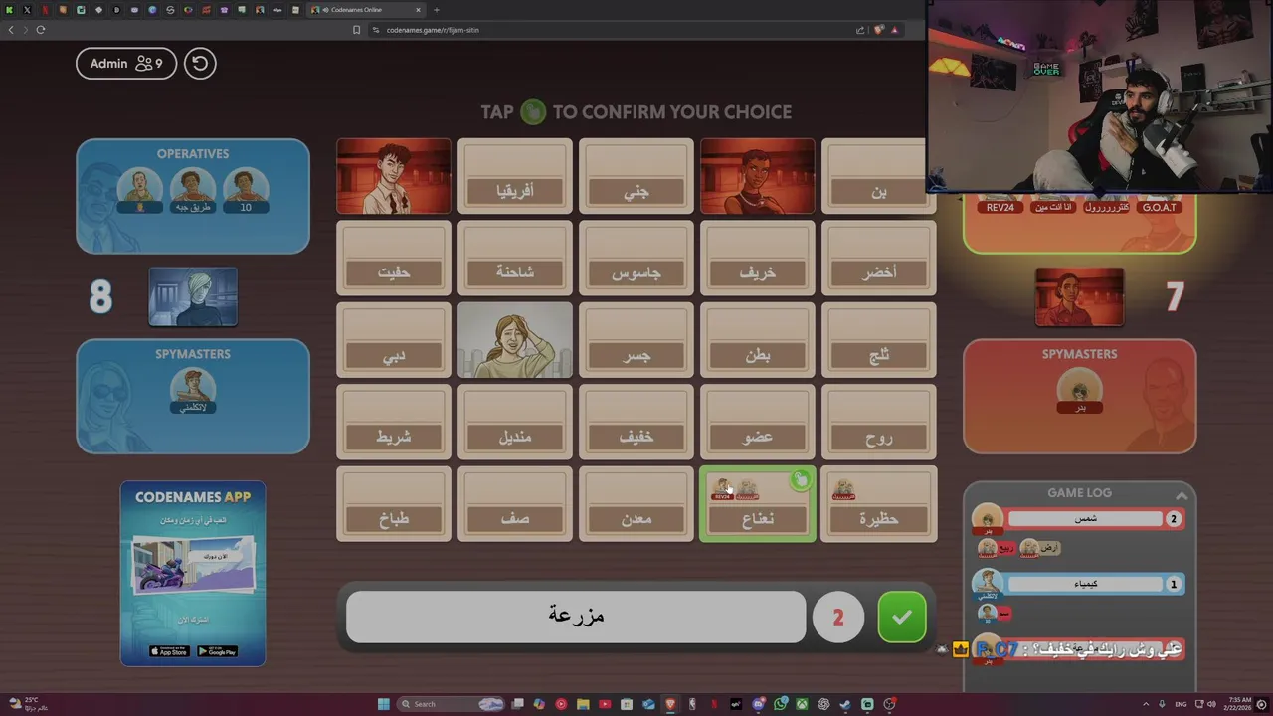Open the Google Play download badge
This screenshot has height=716, width=1273.
coord(217,651)
